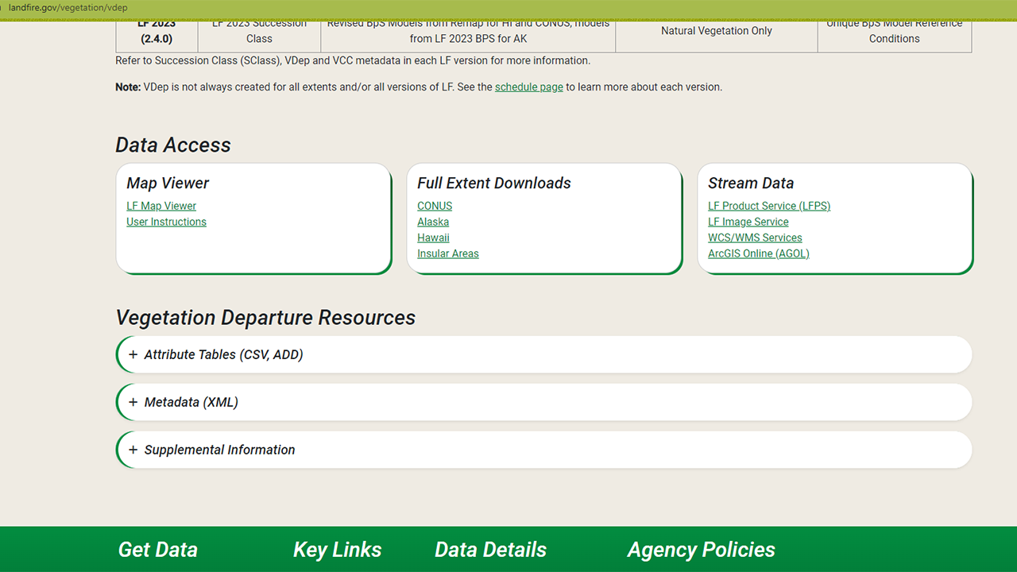Access the WCS/WMS Services
The image size is (1017, 572).
(x=755, y=238)
